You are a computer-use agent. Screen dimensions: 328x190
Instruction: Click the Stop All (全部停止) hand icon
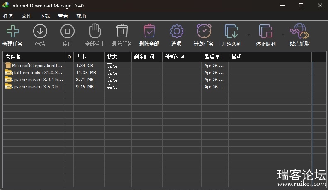(95, 31)
